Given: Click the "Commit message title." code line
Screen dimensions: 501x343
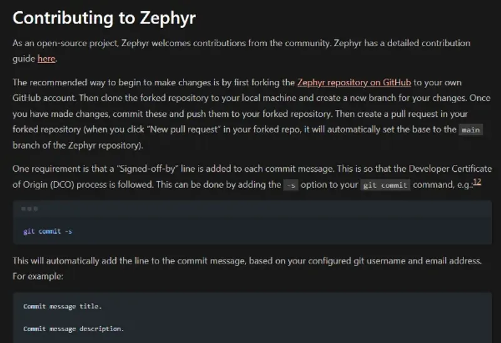Looking at the screenshot, I should click(x=62, y=306).
